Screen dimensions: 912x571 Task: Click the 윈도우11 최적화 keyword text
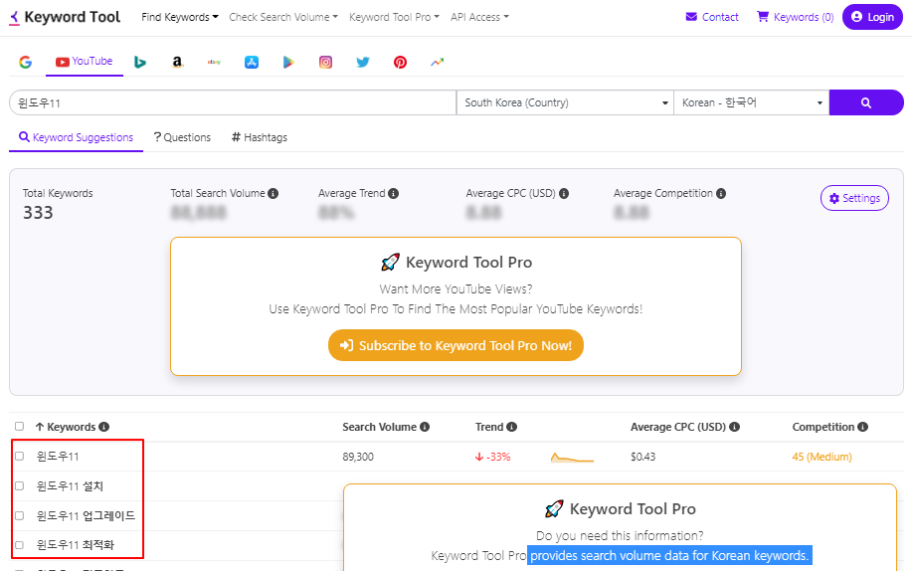75,545
